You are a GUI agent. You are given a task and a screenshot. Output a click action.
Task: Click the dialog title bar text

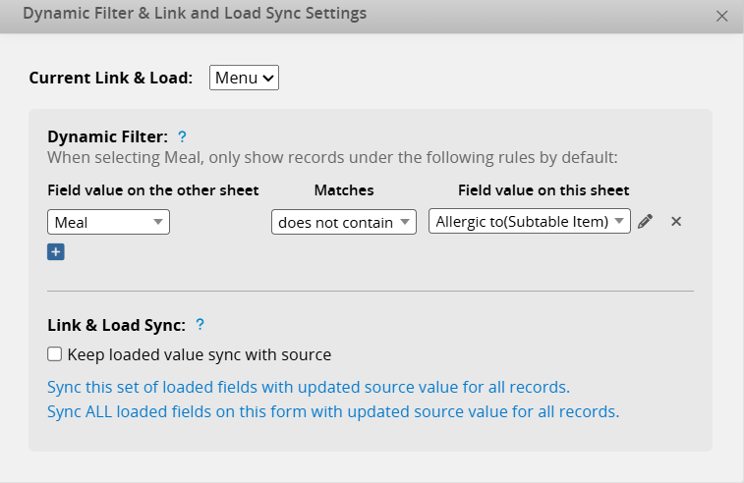[x=195, y=14]
